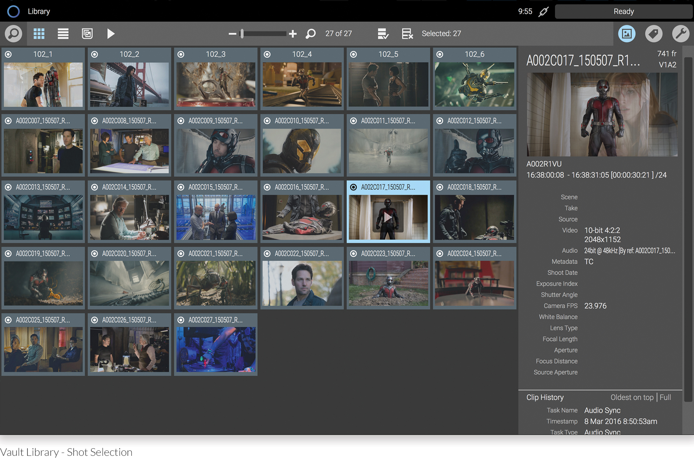Clear selection with the list-X icon
The height and width of the screenshot is (458, 694).
click(407, 34)
